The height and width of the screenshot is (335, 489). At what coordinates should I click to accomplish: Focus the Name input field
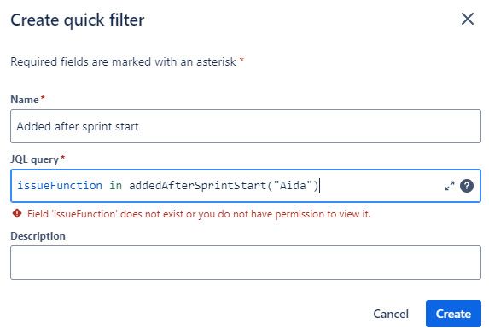coord(246,126)
